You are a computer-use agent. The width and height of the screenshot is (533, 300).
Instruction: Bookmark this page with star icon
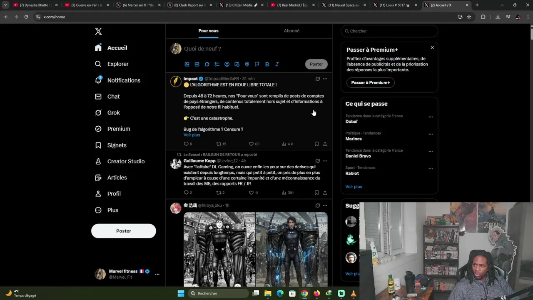point(469,17)
